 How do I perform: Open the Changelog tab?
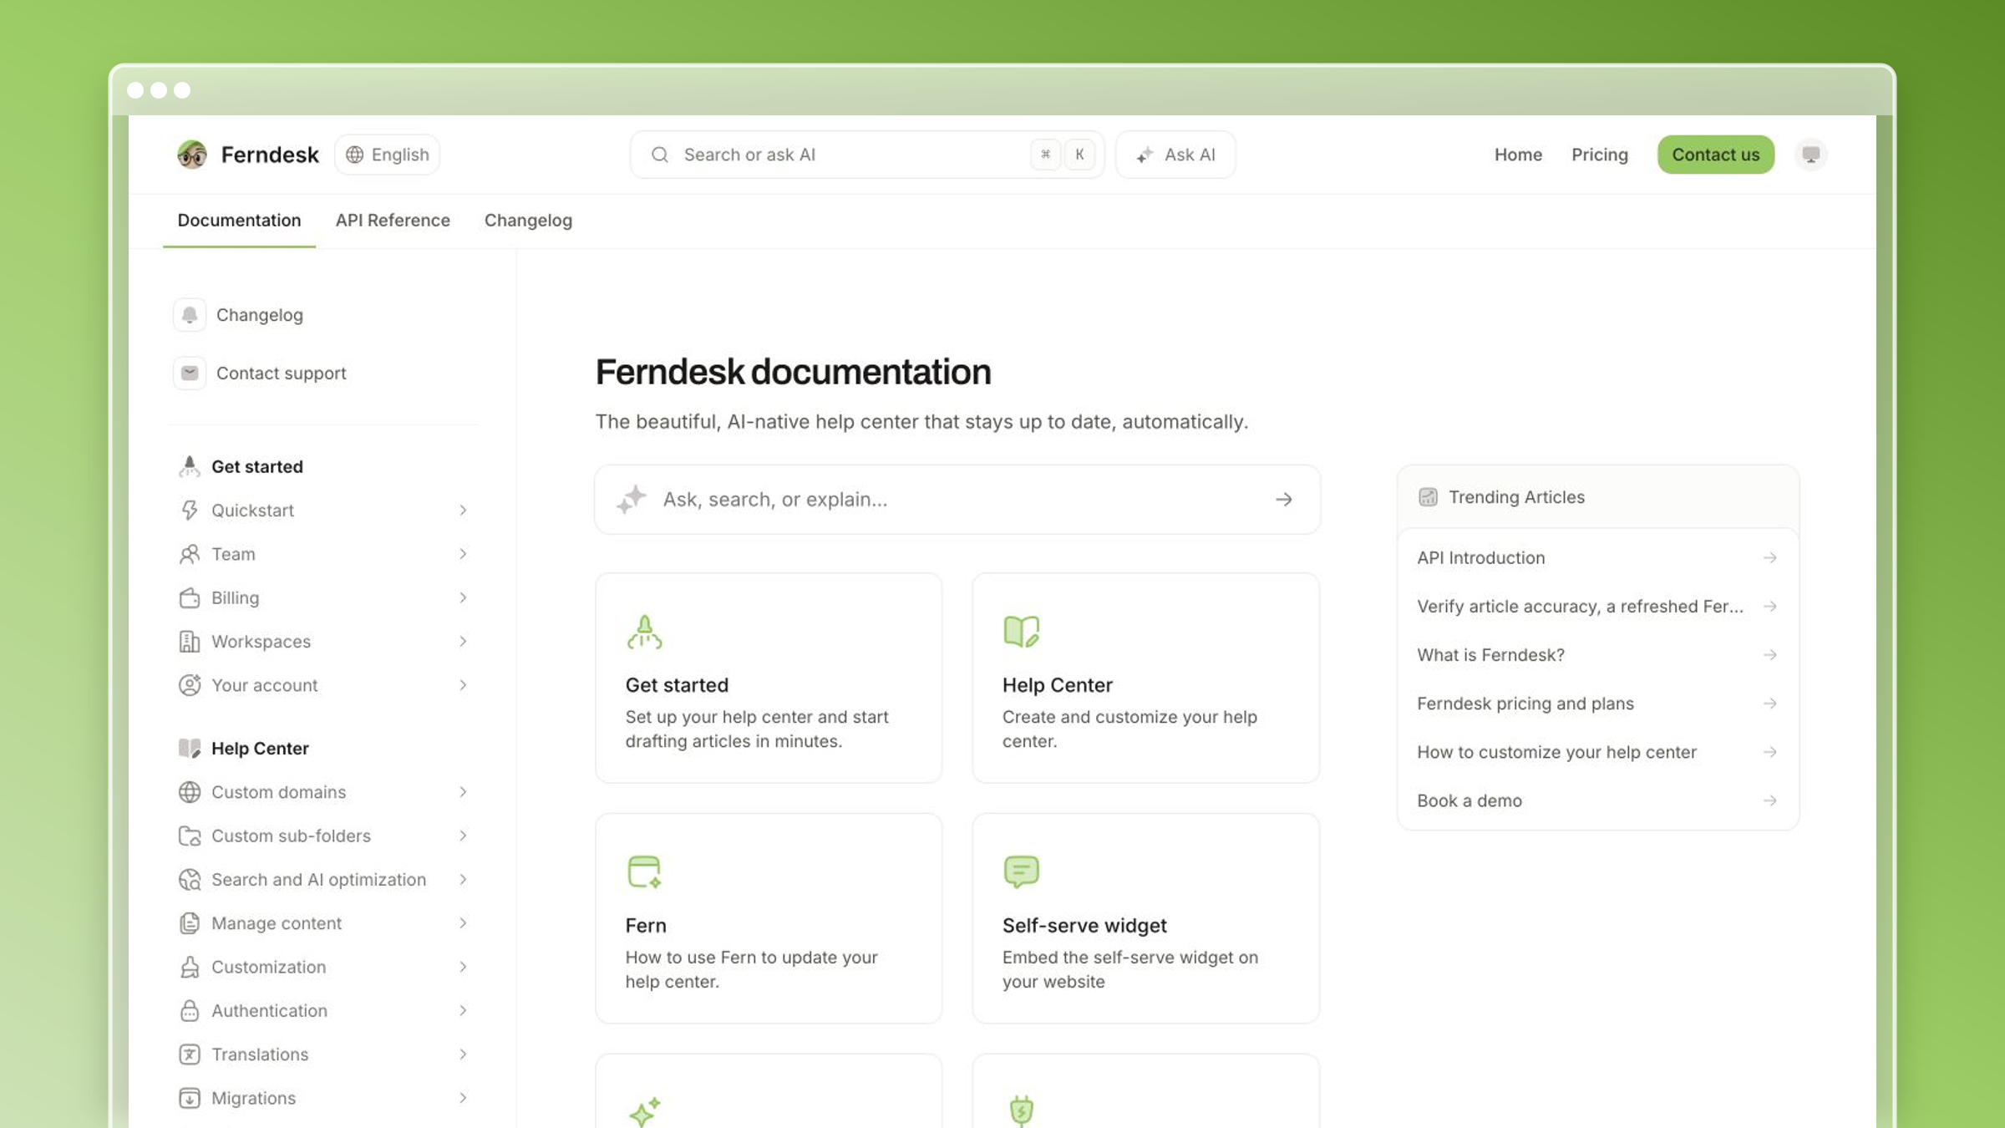click(528, 221)
